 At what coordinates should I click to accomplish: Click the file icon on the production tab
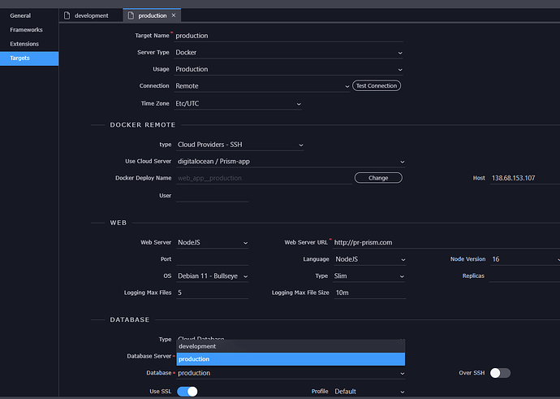coord(131,15)
